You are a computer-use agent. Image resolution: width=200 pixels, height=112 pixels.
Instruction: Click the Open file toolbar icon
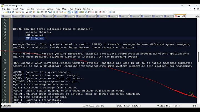click(6, 12)
